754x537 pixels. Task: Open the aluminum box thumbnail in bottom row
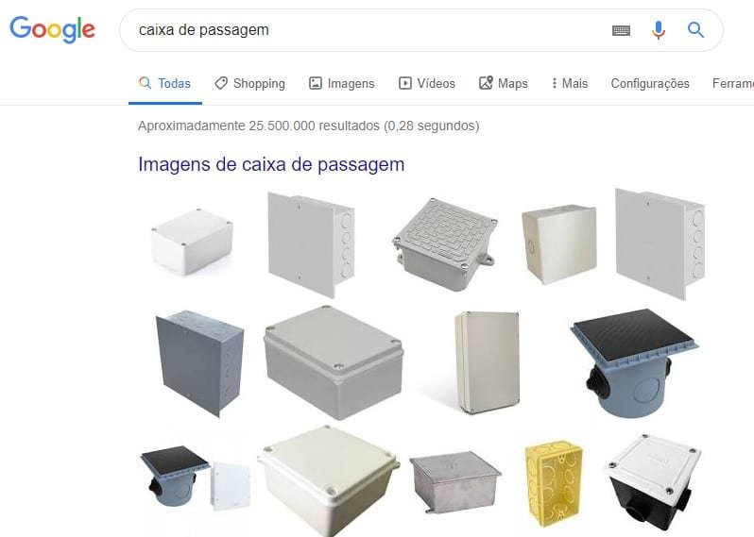(x=454, y=481)
